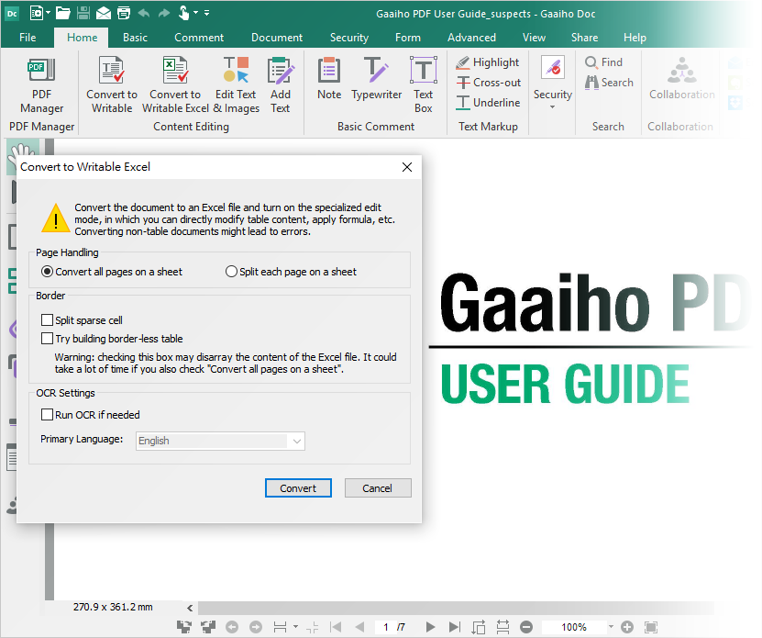Viewport: 762px width, 638px height.
Task: Open the new document dropdown arrow
Action: [x=48, y=13]
